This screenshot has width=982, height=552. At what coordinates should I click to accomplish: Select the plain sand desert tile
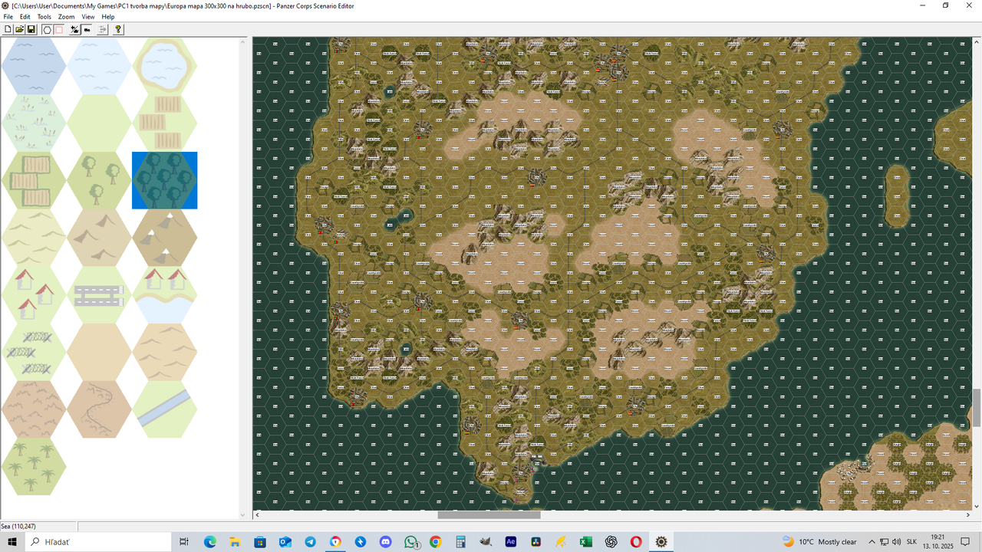click(x=99, y=352)
